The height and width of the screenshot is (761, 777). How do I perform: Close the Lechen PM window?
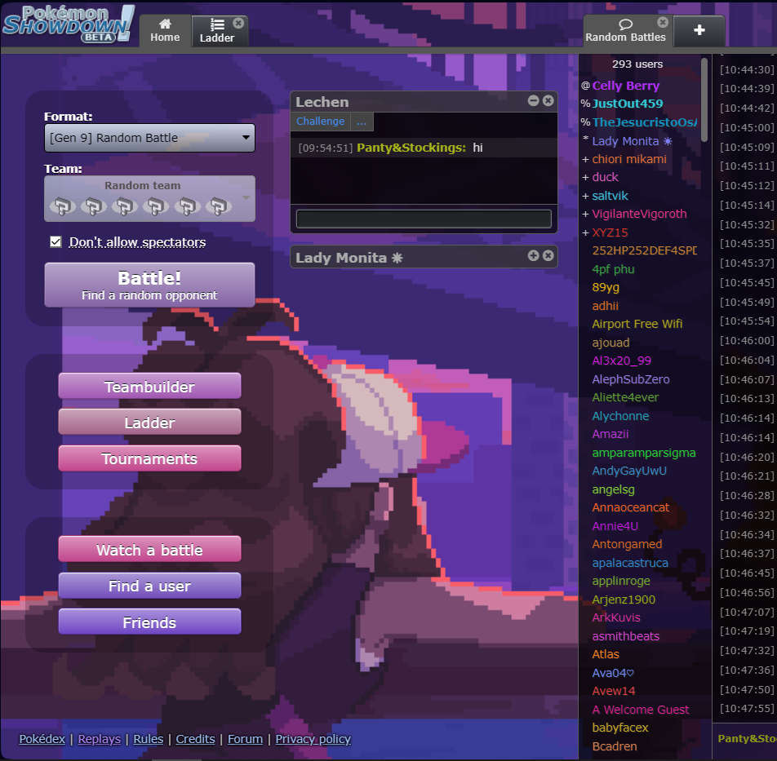click(x=548, y=100)
